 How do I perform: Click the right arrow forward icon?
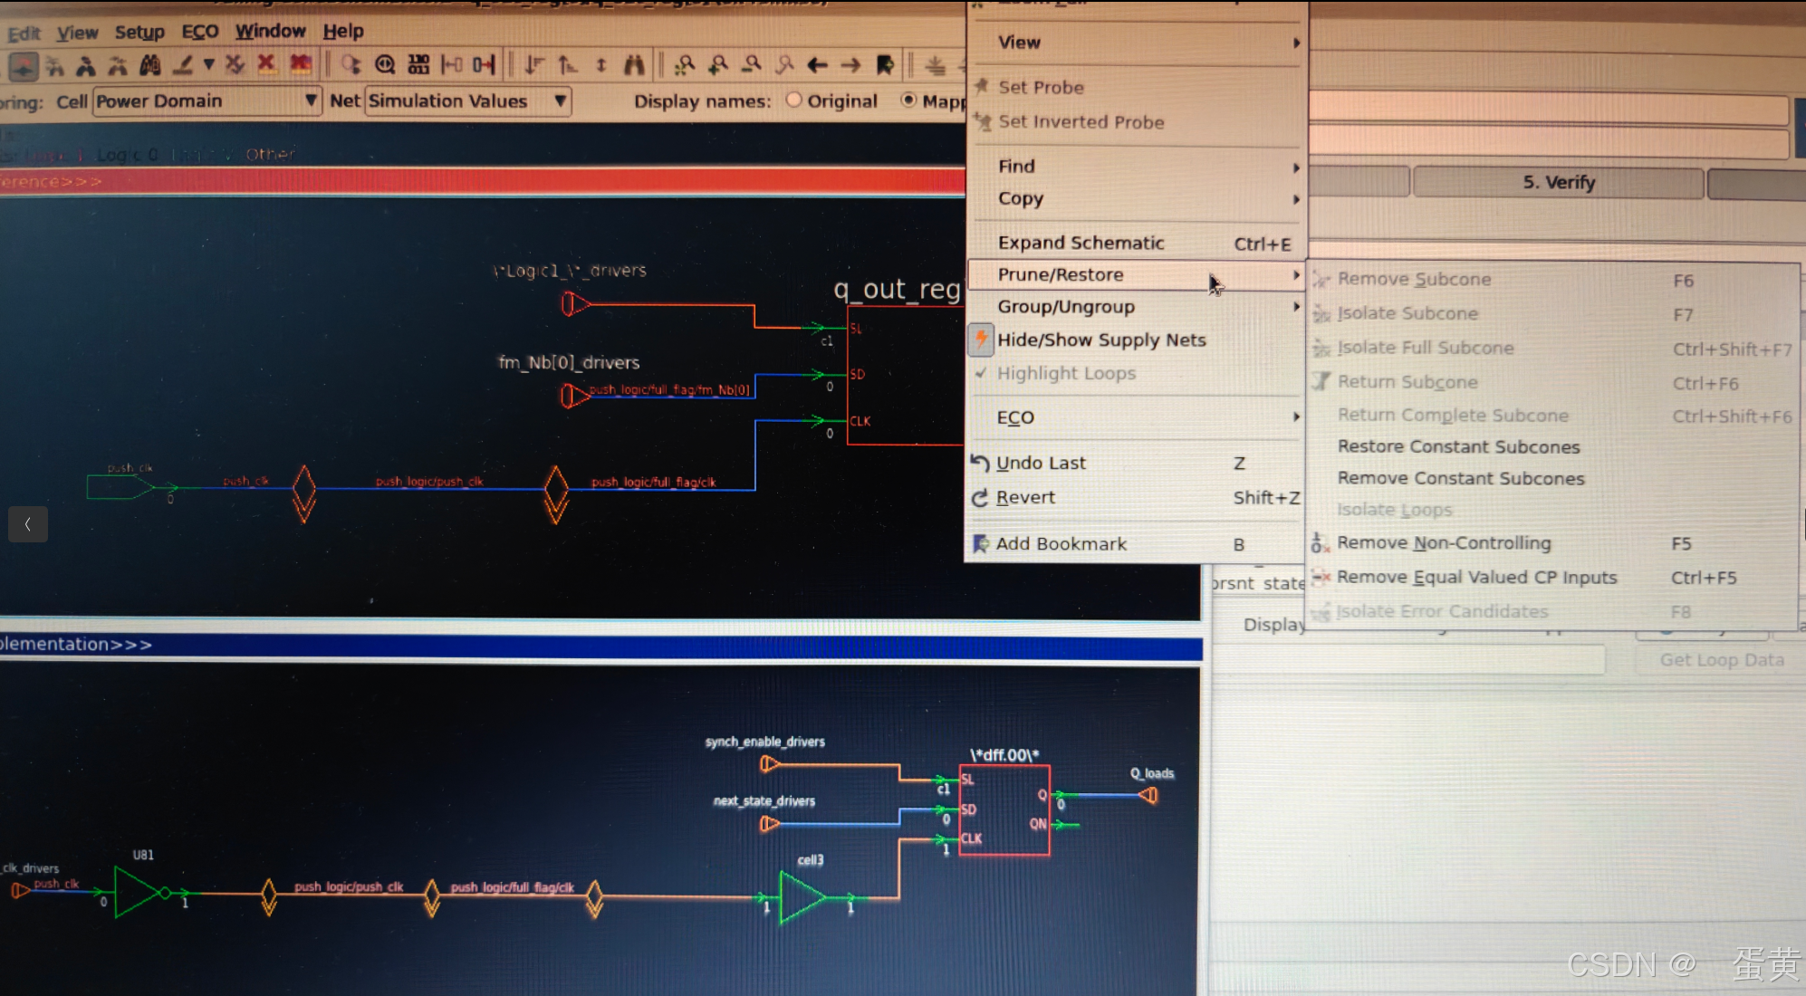click(850, 65)
